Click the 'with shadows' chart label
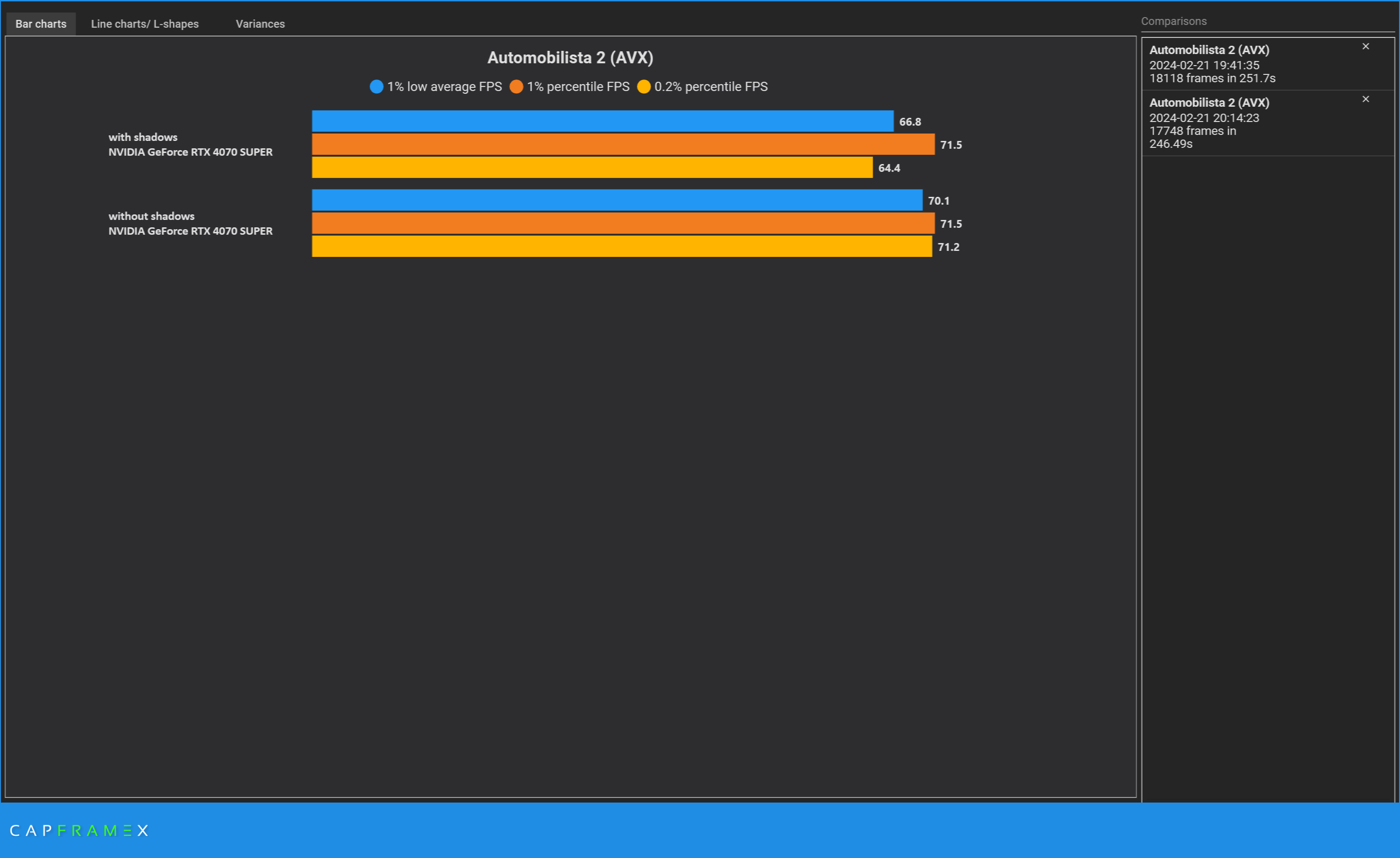This screenshot has height=858, width=1400. 143,138
